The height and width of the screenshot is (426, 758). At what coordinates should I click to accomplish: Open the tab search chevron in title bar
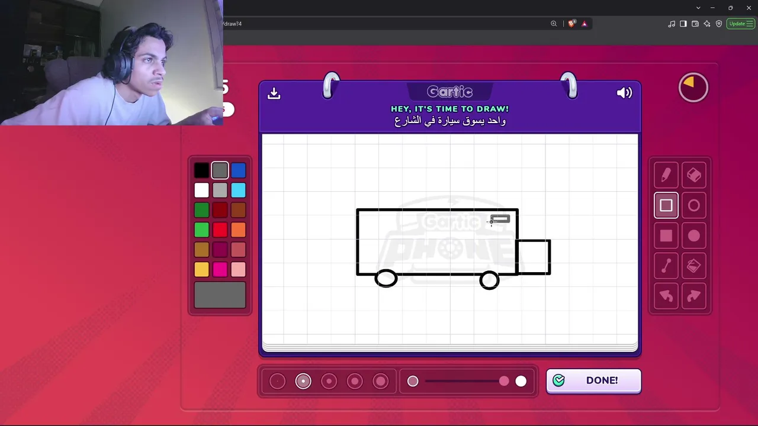698,8
